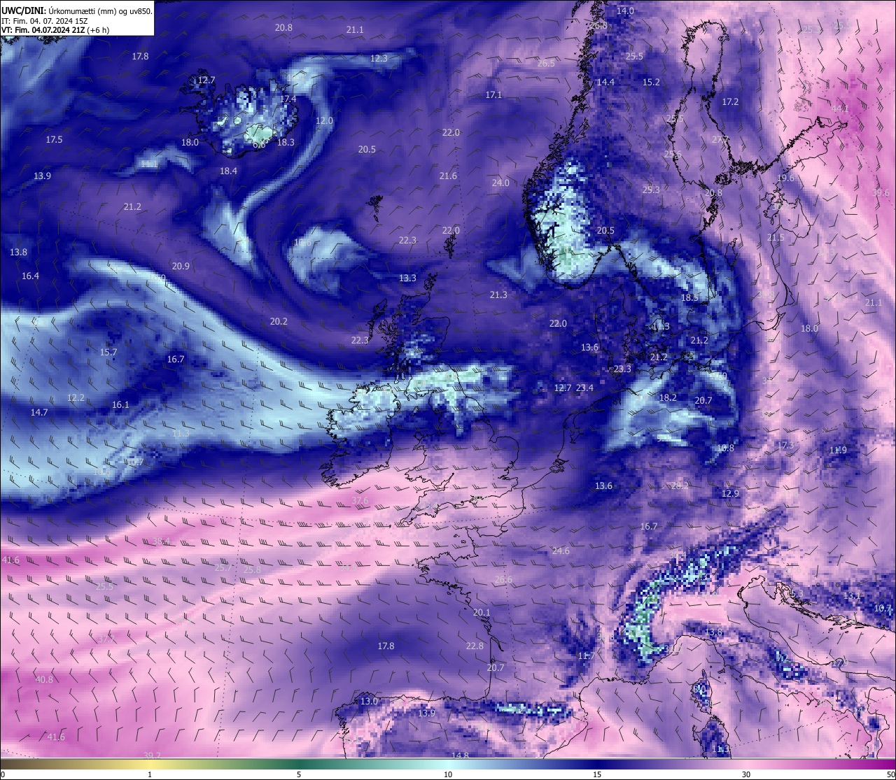Click the 22.8 value on the map

475,646
